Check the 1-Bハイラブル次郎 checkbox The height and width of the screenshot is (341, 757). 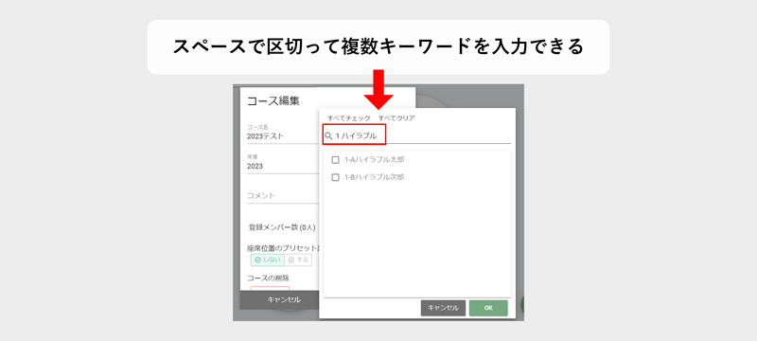pos(336,177)
